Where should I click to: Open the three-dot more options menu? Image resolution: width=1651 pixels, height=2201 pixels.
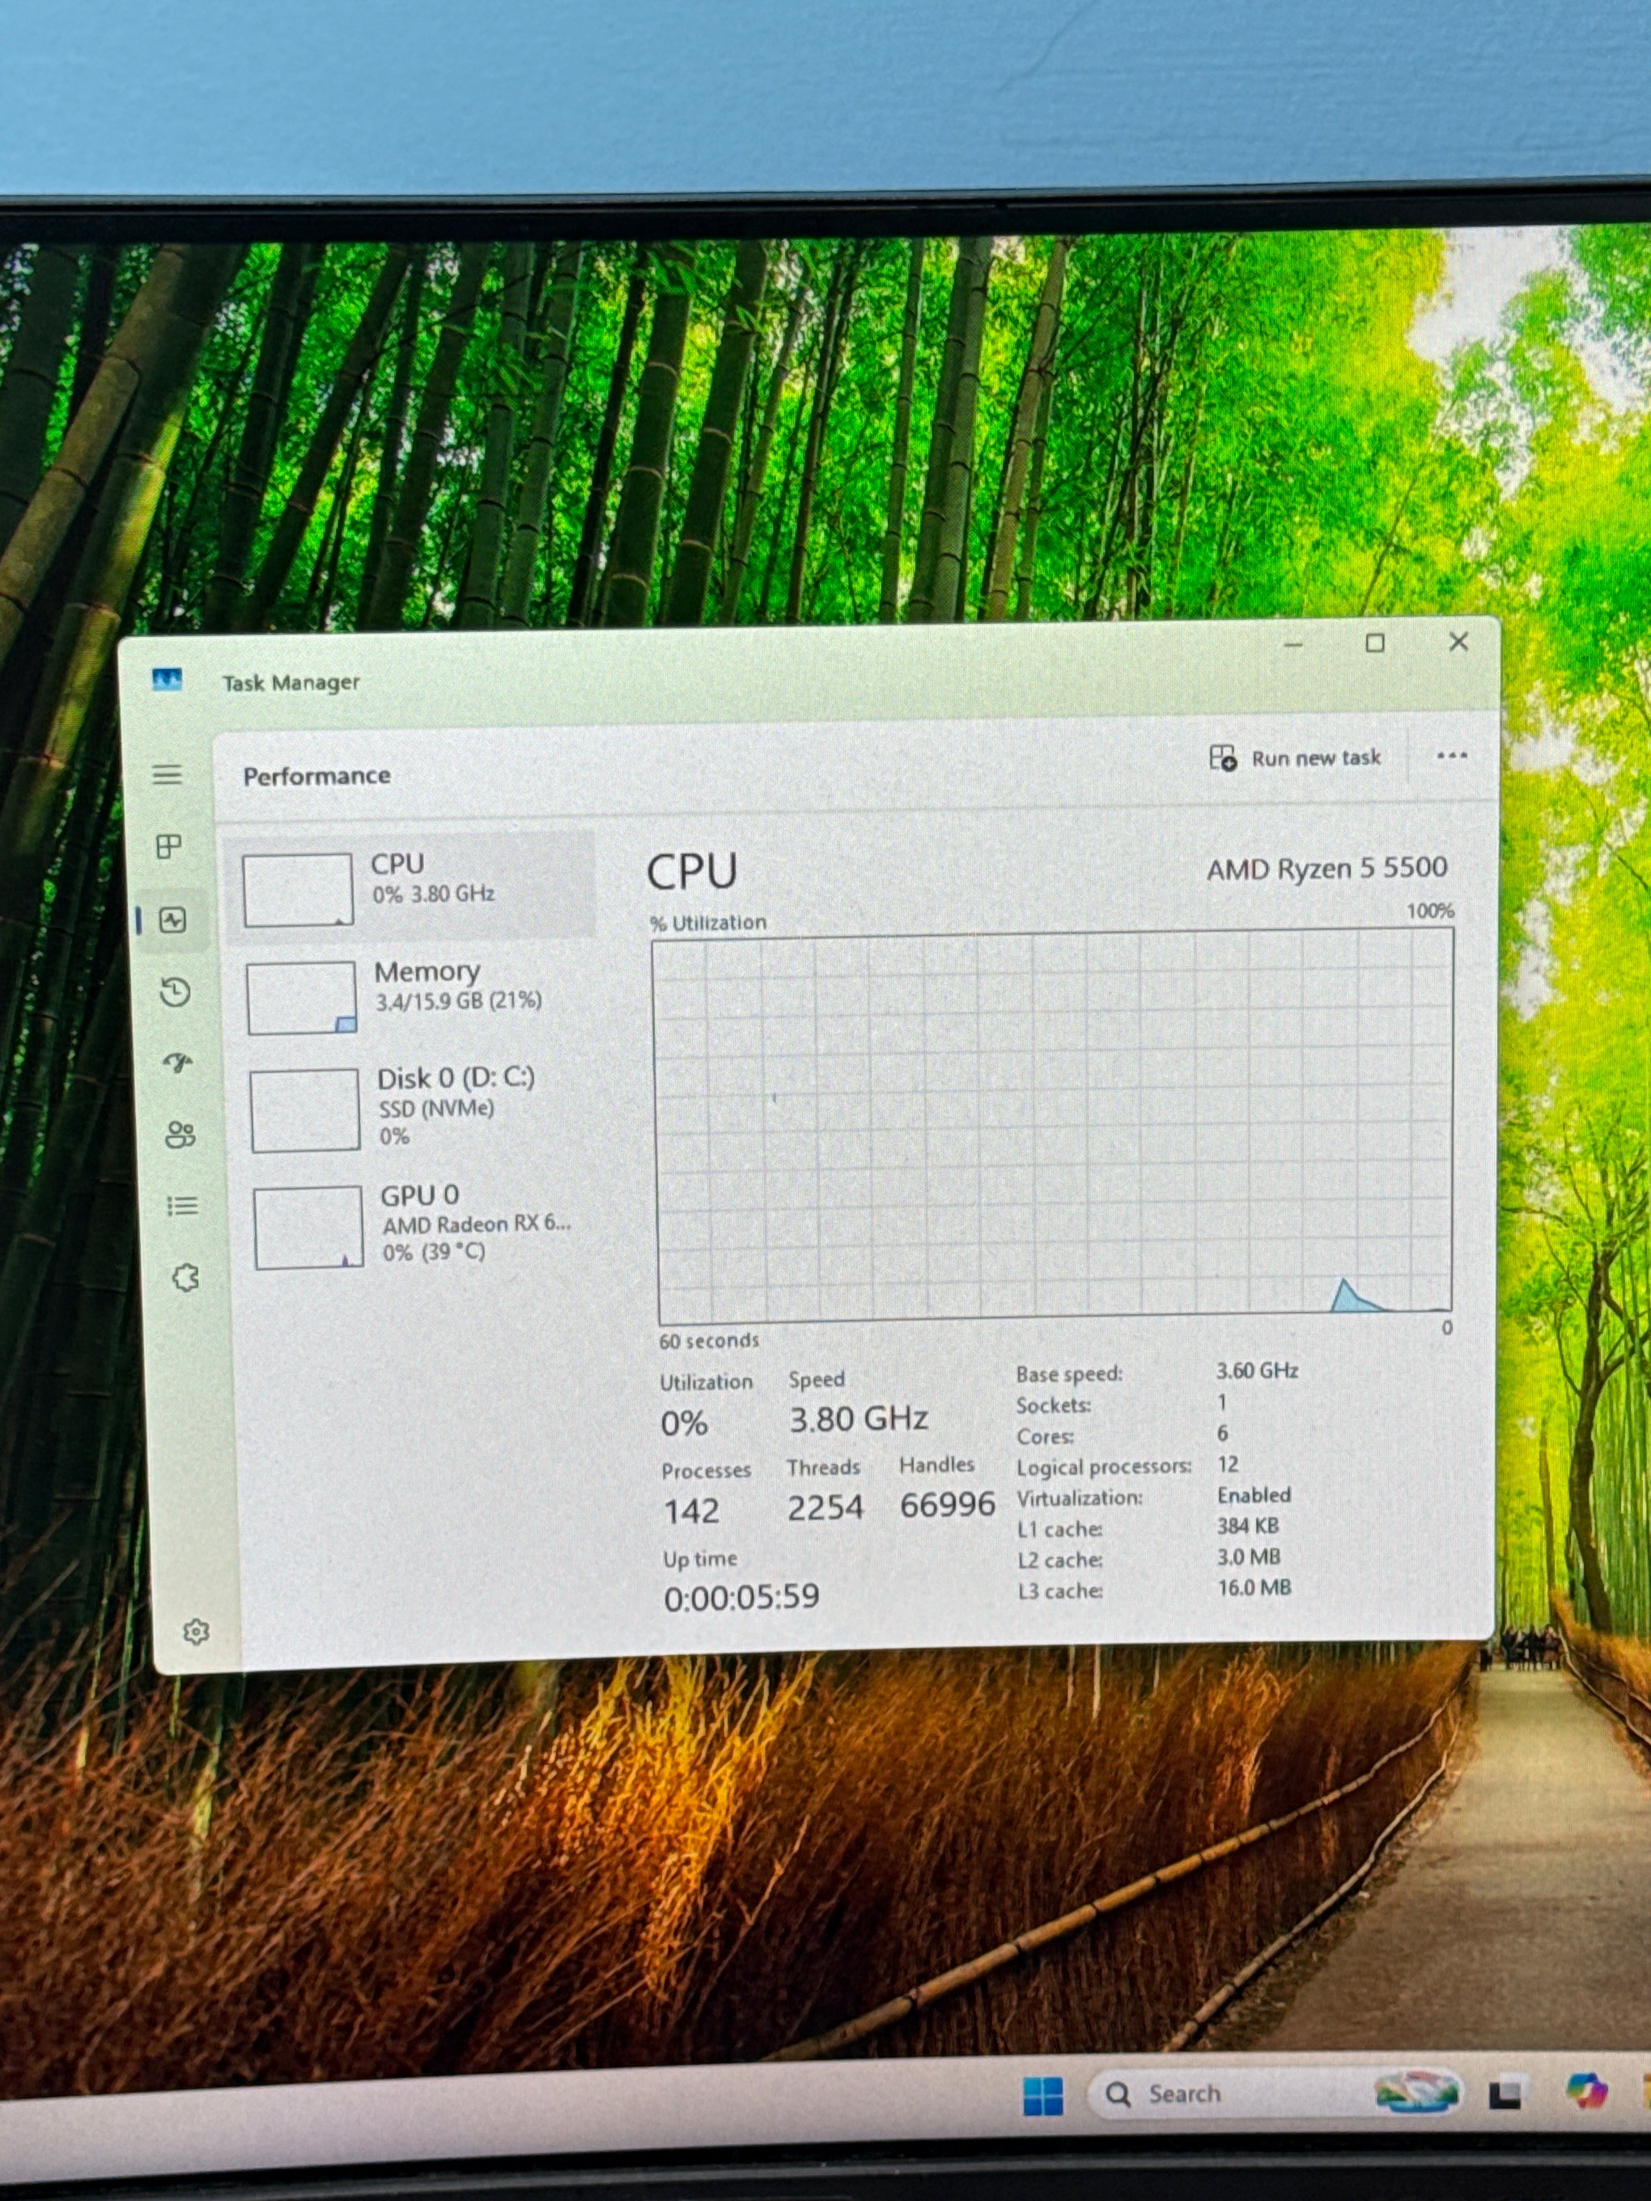(x=1452, y=755)
